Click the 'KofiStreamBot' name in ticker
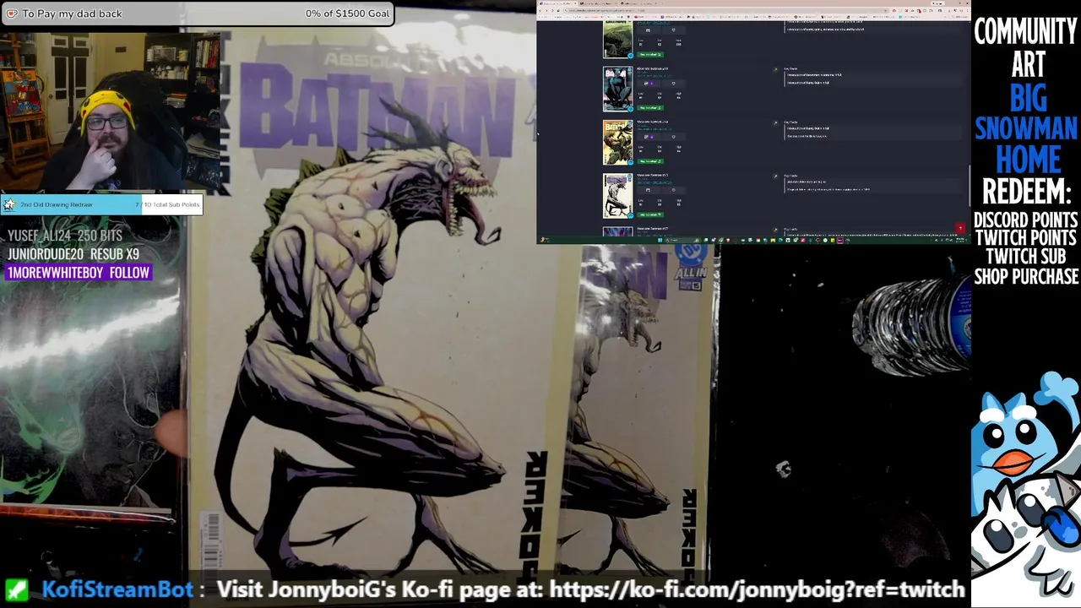The height and width of the screenshot is (608, 1081). point(117,589)
